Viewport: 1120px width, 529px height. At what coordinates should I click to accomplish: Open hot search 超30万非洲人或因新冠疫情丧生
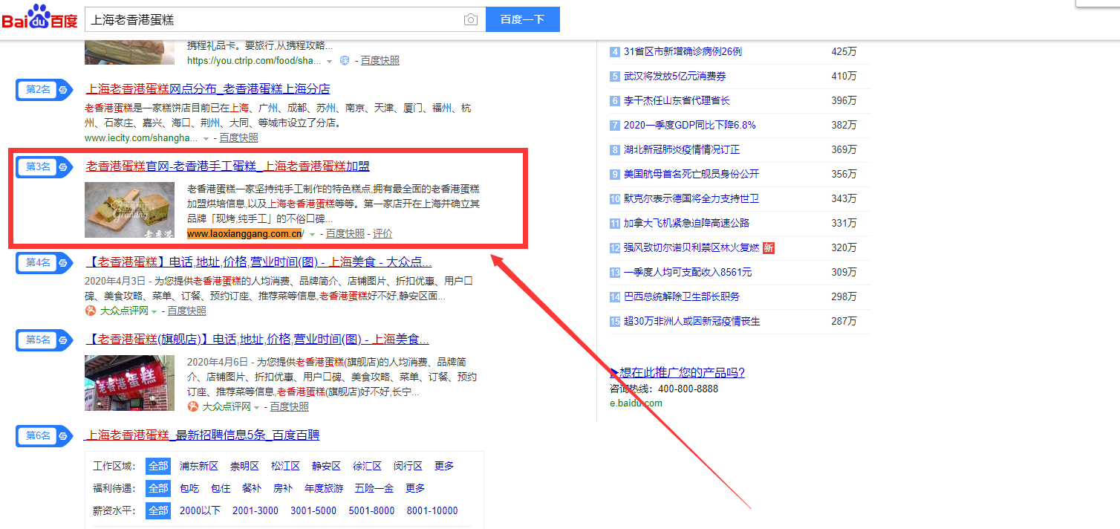click(x=692, y=321)
